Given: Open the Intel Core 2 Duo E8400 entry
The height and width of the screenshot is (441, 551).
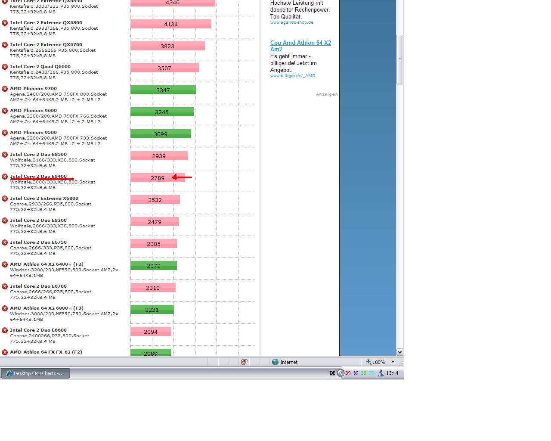Looking at the screenshot, I should tap(38, 177).
